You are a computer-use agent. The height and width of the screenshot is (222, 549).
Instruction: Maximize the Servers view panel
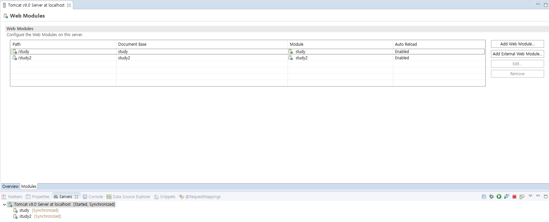click(x=546, y=196)
